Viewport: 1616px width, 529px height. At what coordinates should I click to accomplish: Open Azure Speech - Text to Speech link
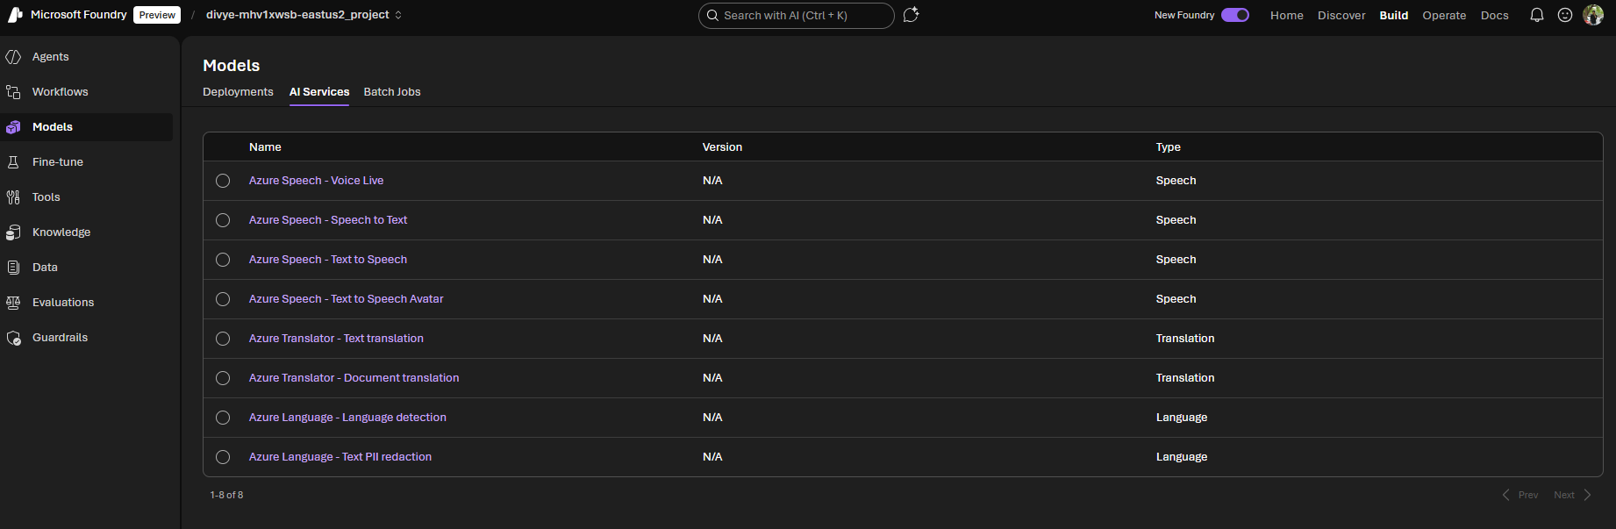pyautogui.click(x=328, y=260)
